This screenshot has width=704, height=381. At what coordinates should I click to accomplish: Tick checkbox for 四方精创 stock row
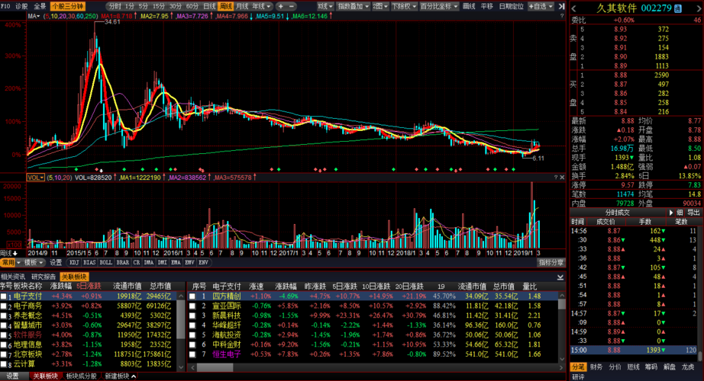pos(192,296)
